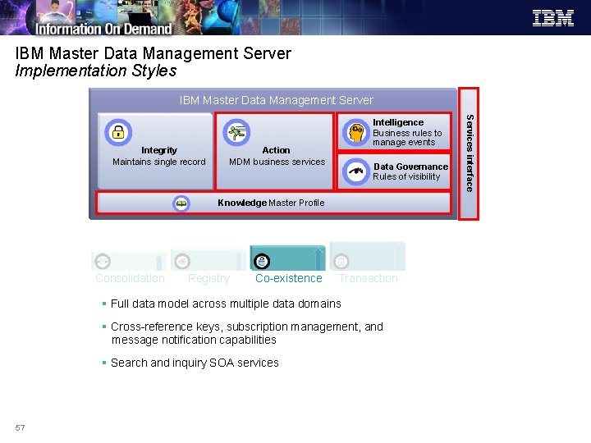Click 'Rules of visibility' text

[x=406, y=176]
